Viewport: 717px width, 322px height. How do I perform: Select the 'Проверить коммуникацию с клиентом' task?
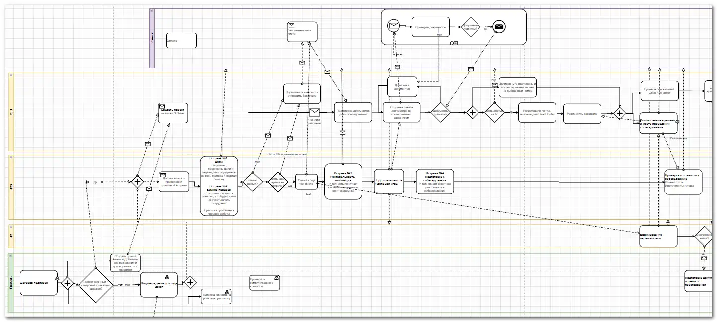point(264,283)
